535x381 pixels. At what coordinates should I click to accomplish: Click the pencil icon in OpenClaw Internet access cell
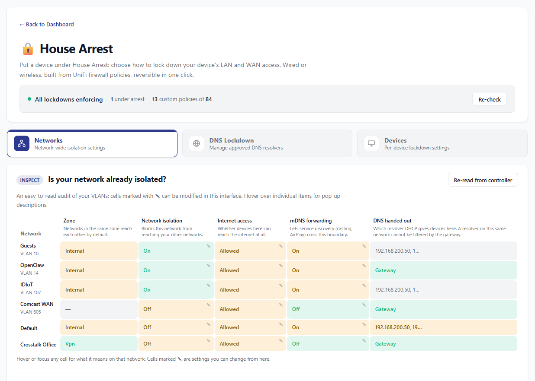click(x=280, y=266)
